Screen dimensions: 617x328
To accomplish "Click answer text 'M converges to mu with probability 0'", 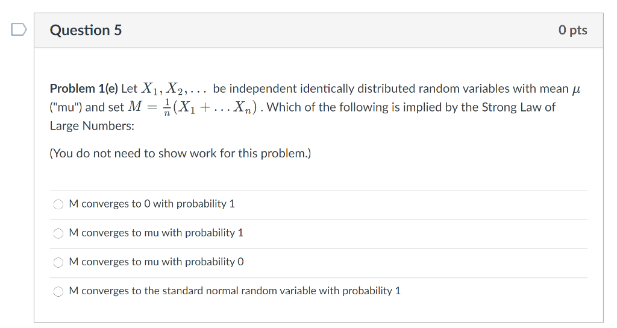I will [156, 262].
